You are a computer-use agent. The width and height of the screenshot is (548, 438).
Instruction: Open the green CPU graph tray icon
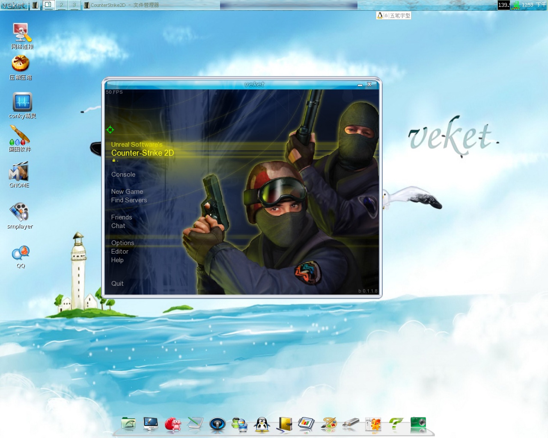click(516, 5)
